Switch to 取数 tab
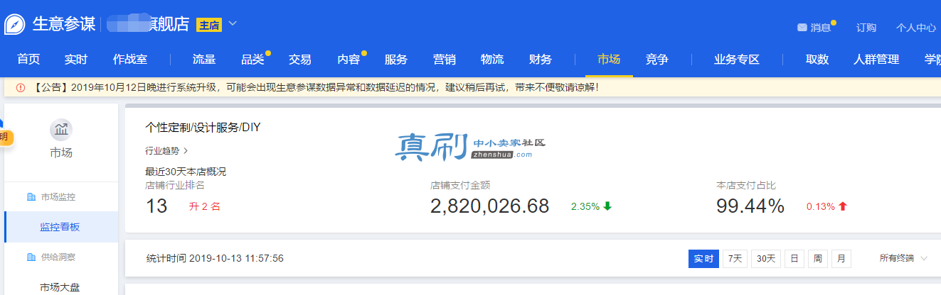This screenshot has height=295, width=941. pos(817,60)
